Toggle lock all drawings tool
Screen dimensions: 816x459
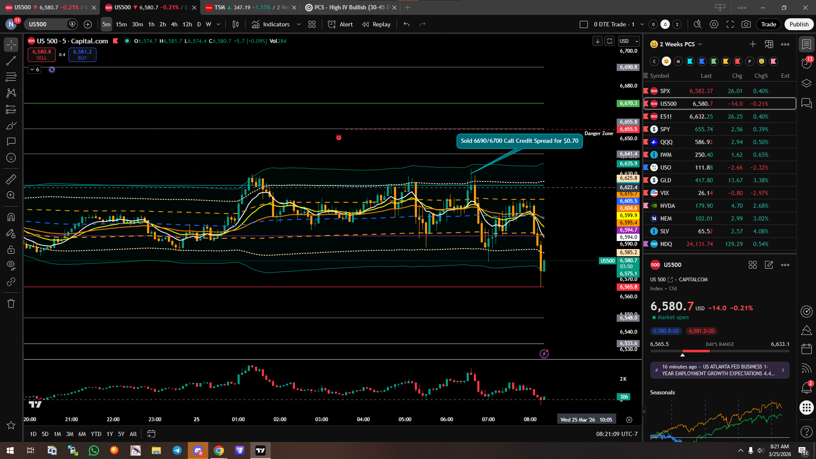coord(11,249)
